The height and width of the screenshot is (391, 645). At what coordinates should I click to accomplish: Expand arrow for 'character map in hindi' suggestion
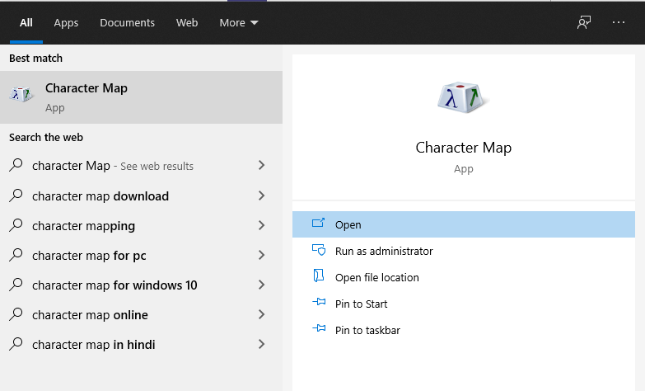tap(261, 344)
